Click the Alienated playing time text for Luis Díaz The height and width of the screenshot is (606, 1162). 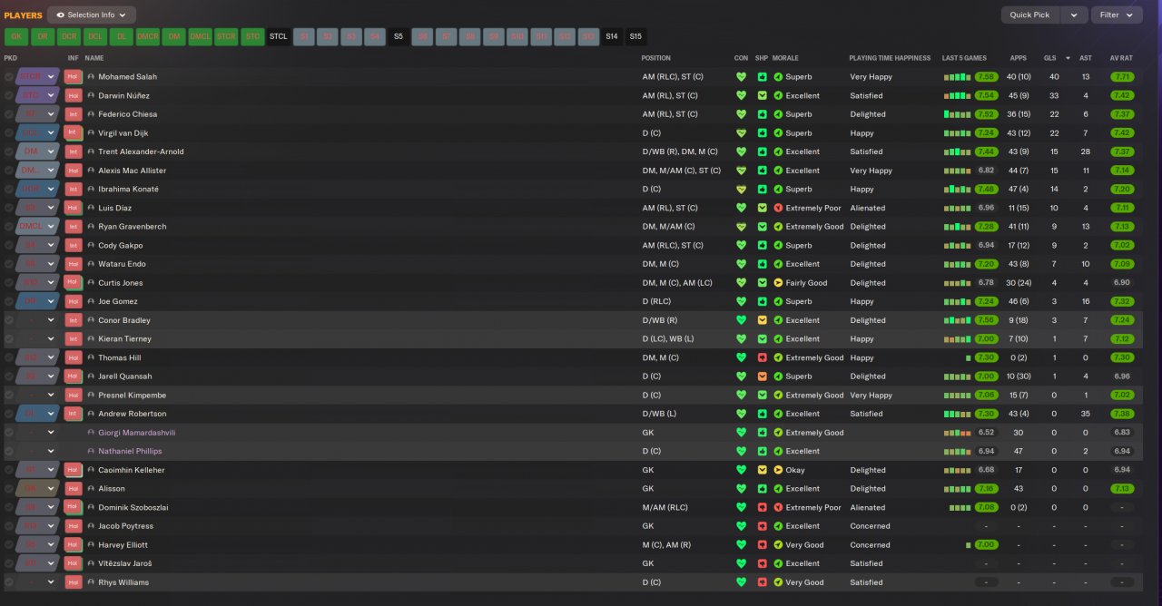click(x=867, y=208)
